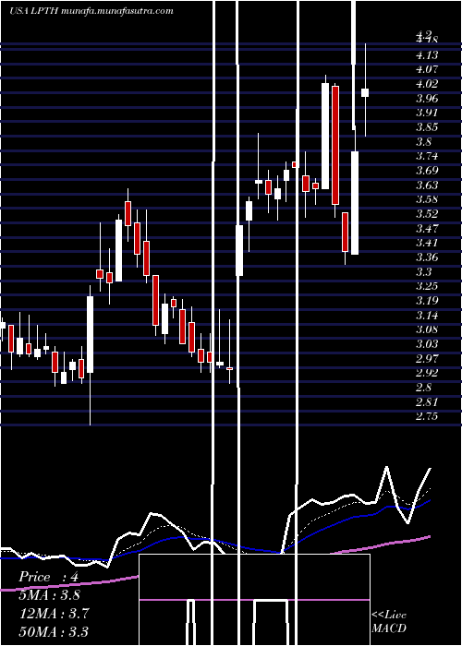
Task: Click the 3.74 price axis label
Action: pos(427,156)
